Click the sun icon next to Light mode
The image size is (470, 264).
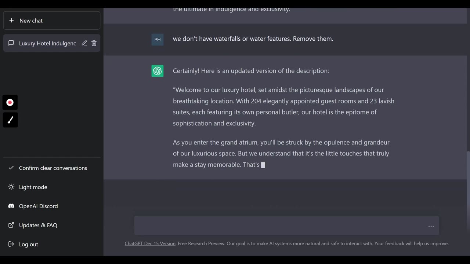tap(11, 187)
